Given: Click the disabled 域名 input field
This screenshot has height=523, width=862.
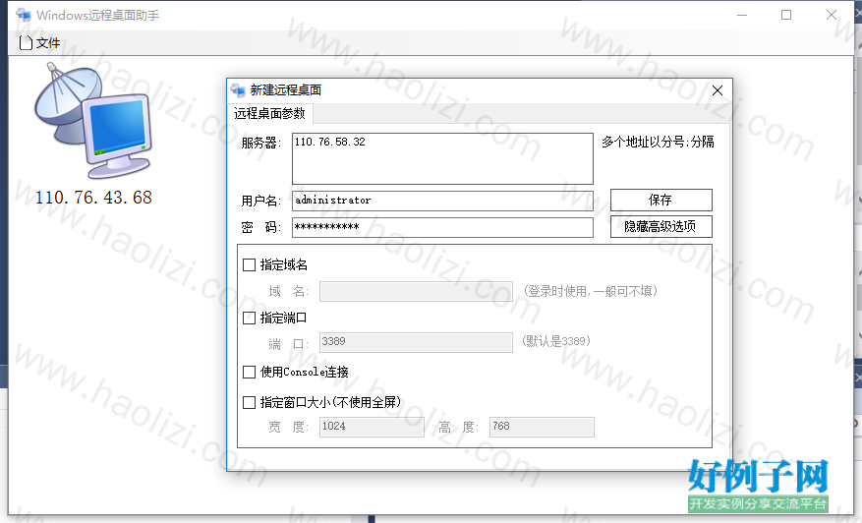Looking at the screenshot, I should click(x=416, y=291).
